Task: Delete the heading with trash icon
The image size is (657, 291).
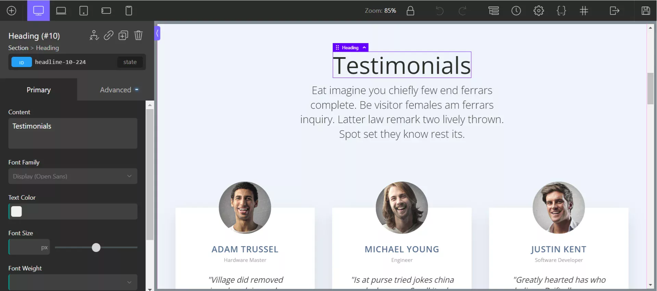Action: (138, 35)
